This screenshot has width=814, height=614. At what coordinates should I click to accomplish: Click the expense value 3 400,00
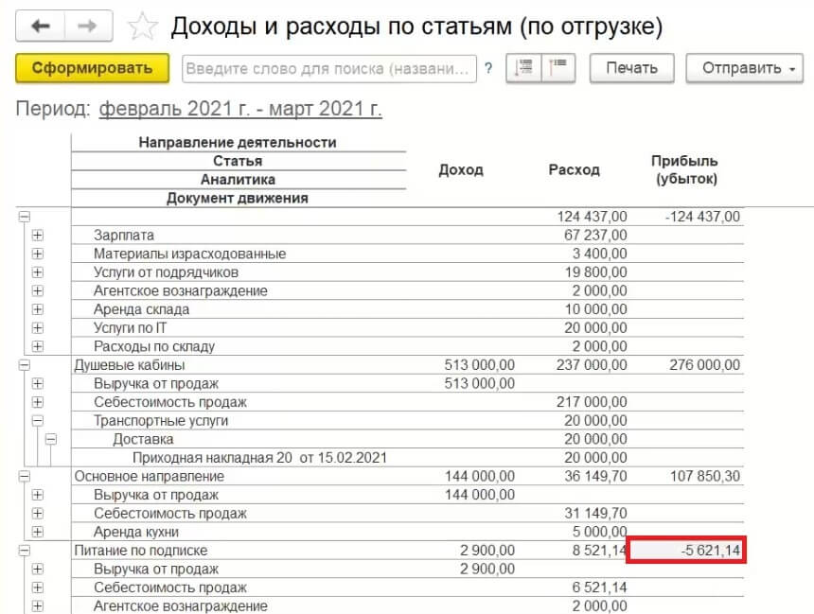click(x=599, y=254)
